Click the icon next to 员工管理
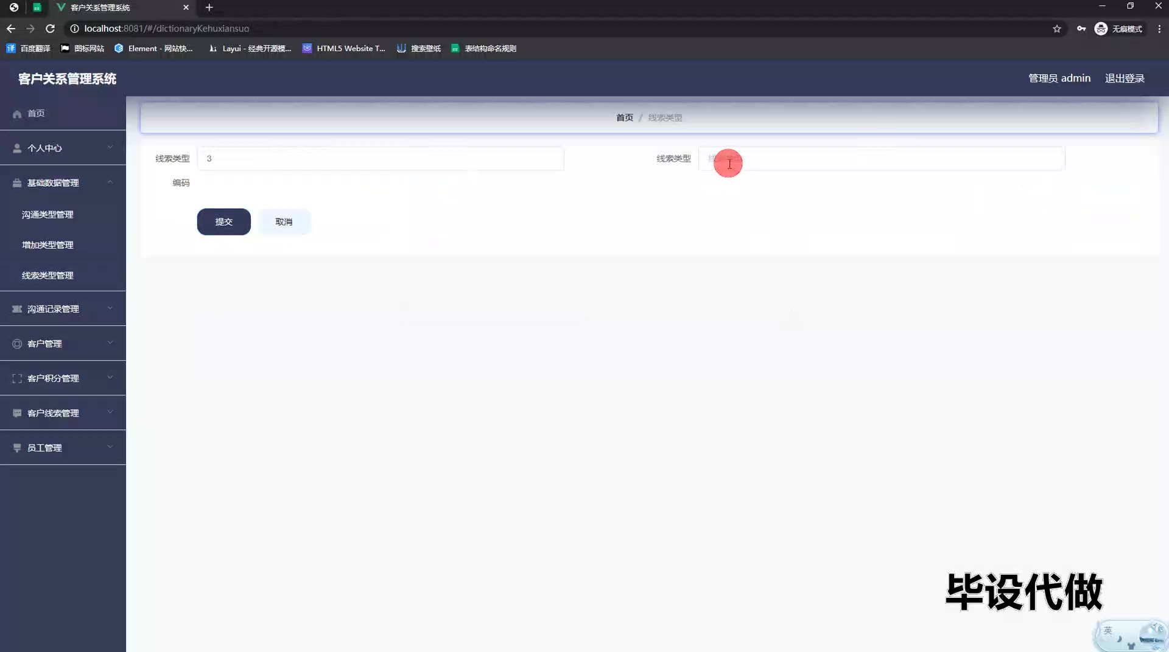The height and width of the screenshot is (652, 1169). [x=17, y=448]
